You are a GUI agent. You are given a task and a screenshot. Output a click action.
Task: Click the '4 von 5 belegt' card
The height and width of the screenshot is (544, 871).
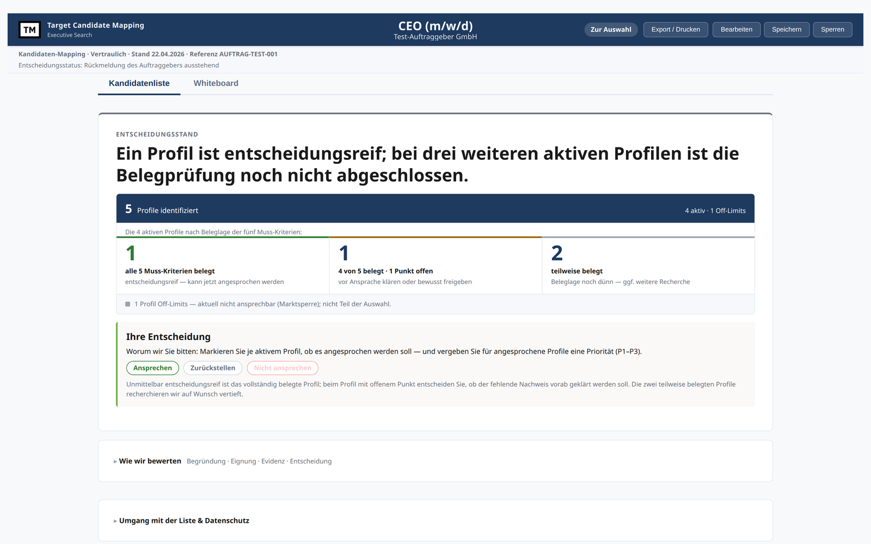tap(436, 265)
